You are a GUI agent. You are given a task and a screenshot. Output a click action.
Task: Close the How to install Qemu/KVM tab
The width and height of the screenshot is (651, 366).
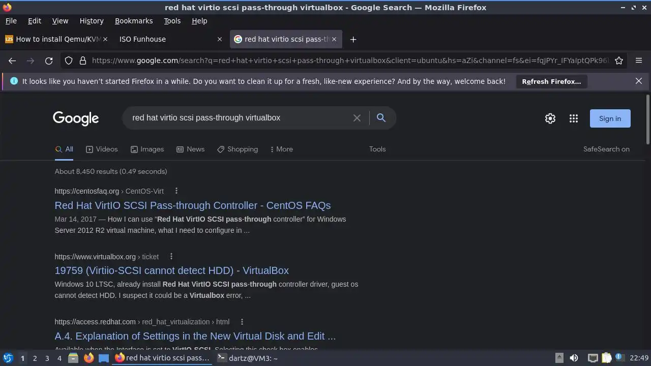coord(105,39)
